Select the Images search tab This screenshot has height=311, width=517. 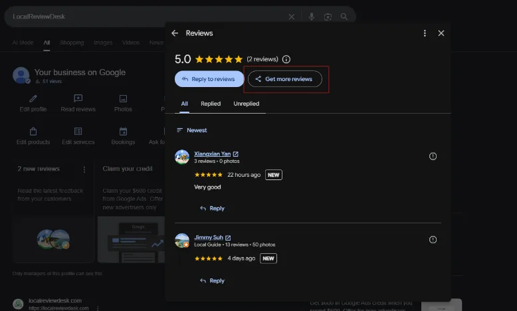(x=103, y=43)
